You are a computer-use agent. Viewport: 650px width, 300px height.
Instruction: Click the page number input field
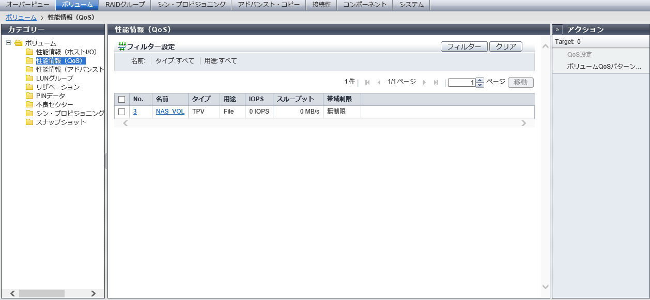[461, 83]
